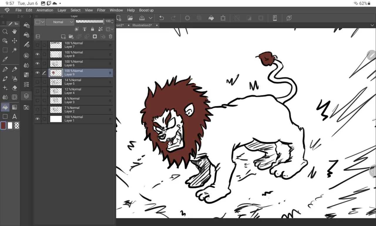Show Layer 7 by toggling its visibility
Viewport: 376px width, 226px height.
pyautogui.click(x=37, y=45)
